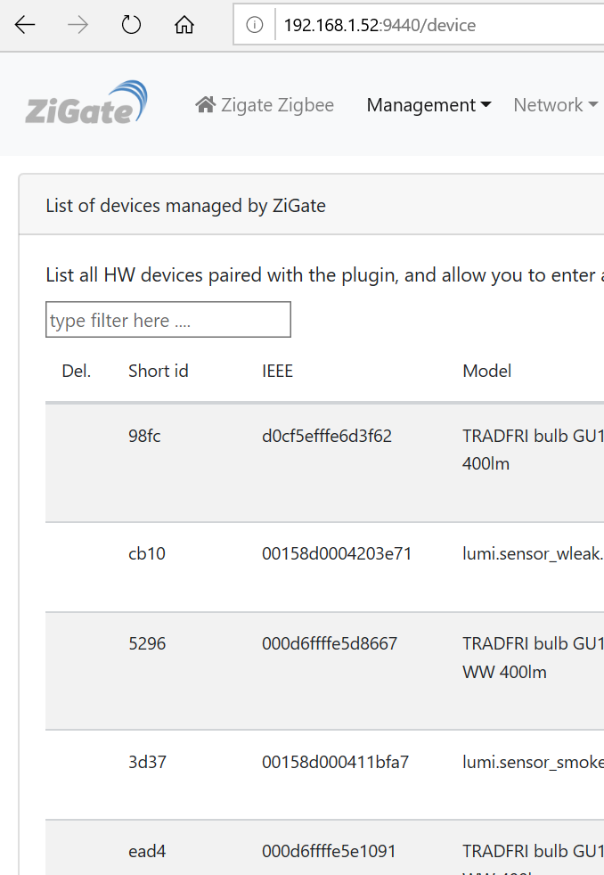Select the 3d37 lumi.sensor_smoke row
This screenshot has height=875, width=604.
pyautogui.click(x=324, y=774)
